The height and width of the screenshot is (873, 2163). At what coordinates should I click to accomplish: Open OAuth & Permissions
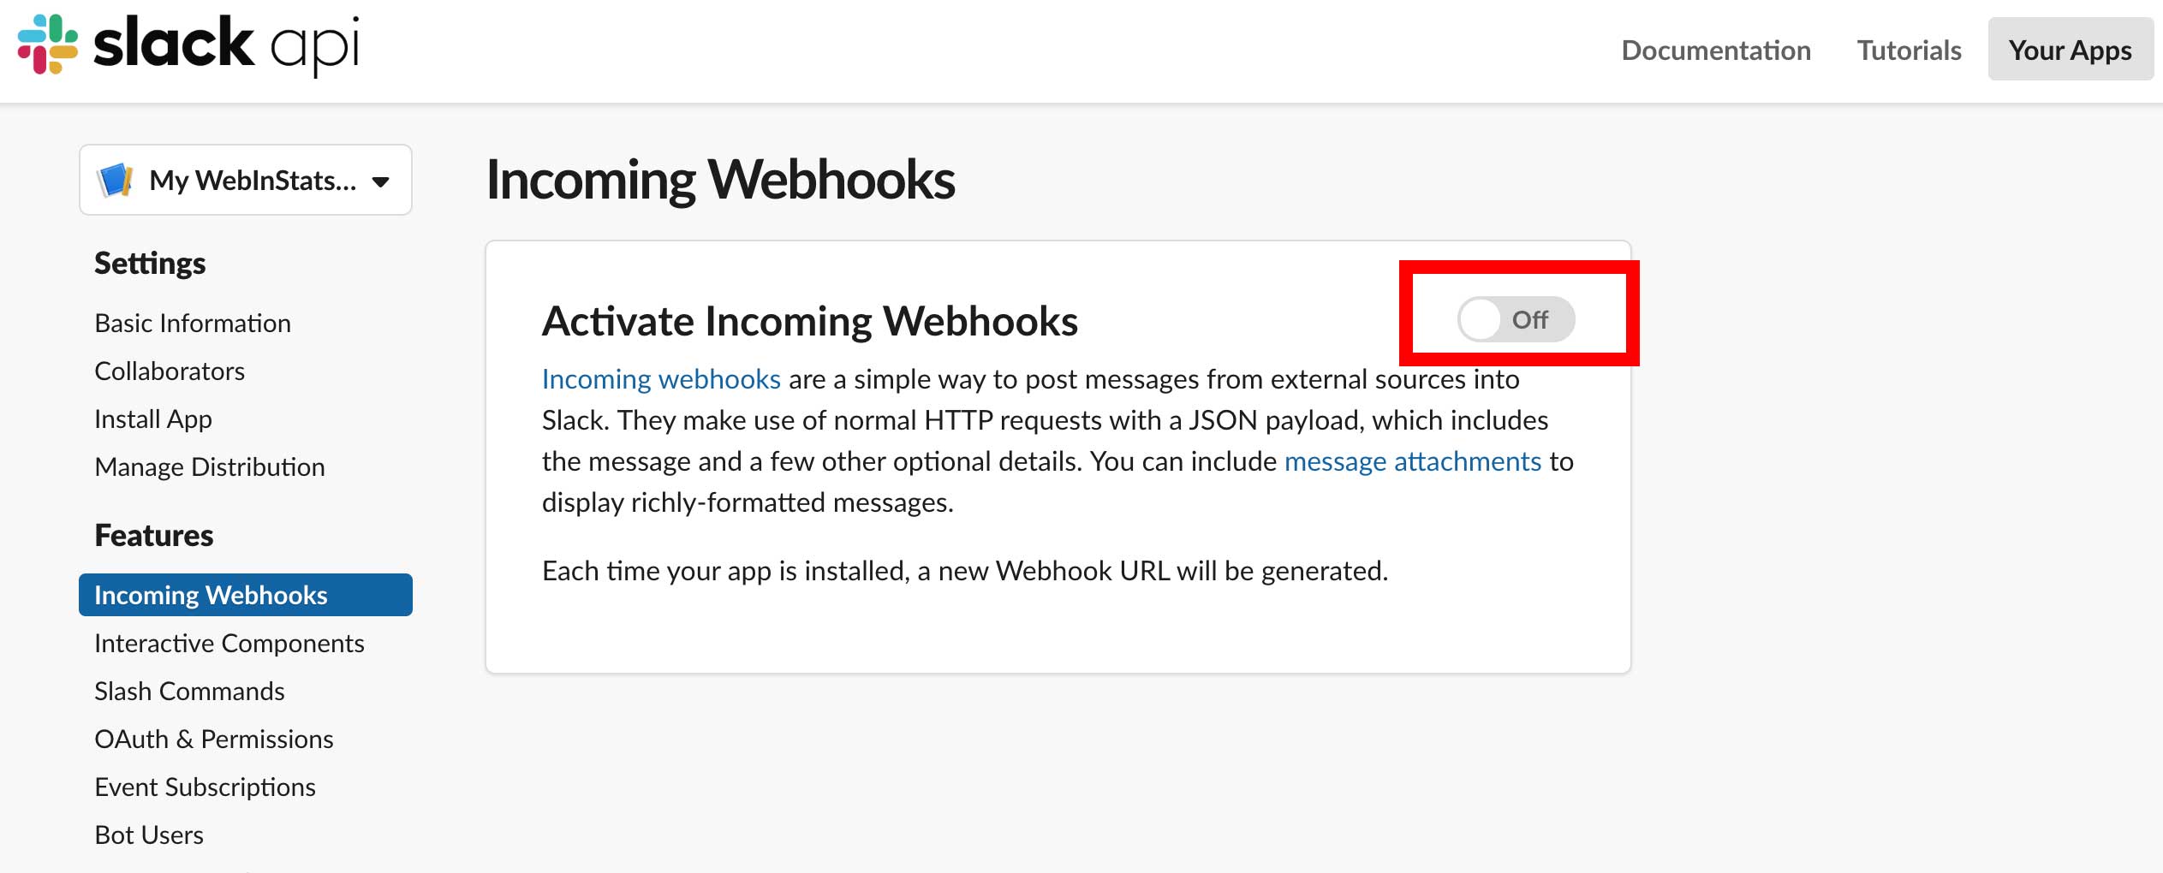click(x=214, y=739)
